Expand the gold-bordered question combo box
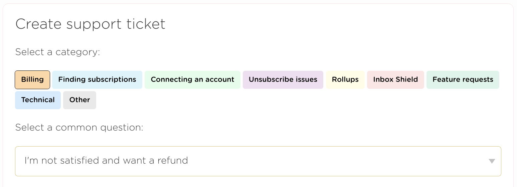The image size is (517, 187). (x=258, y=161)
